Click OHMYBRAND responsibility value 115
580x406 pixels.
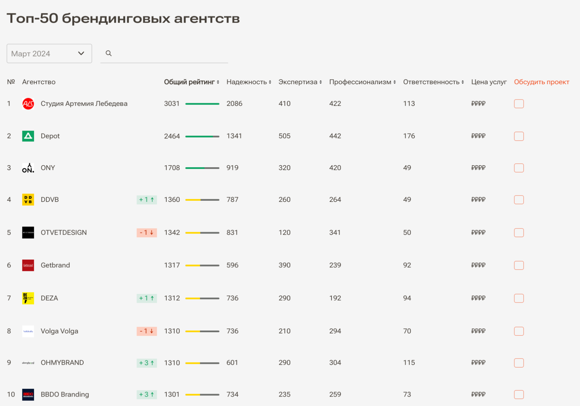click(x=409, y=363)
